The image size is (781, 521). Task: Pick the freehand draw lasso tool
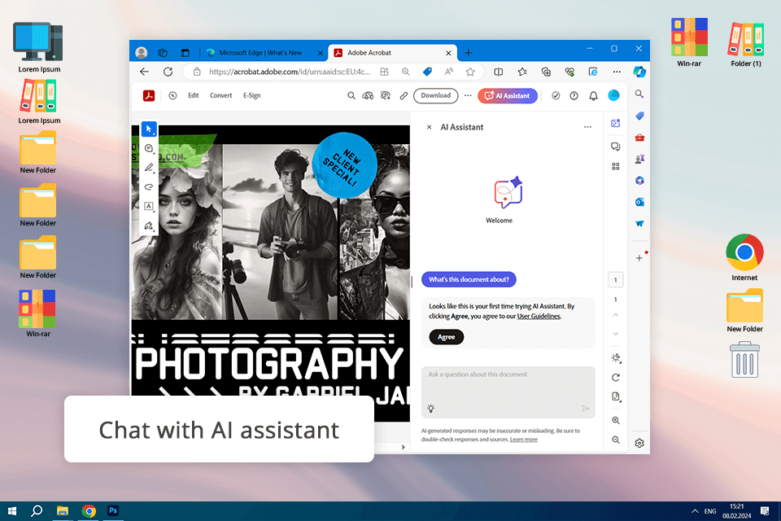(x=149, y=186)
